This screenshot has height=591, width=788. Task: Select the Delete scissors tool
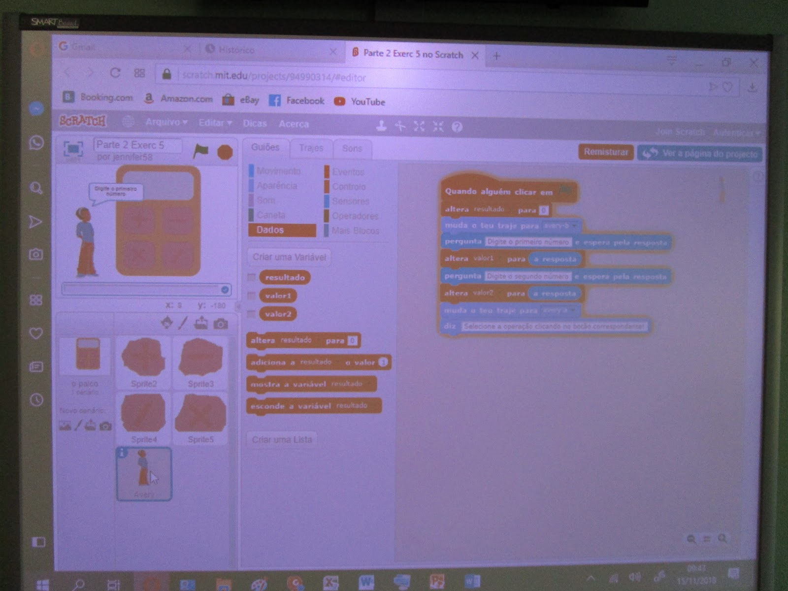(400, 126)
